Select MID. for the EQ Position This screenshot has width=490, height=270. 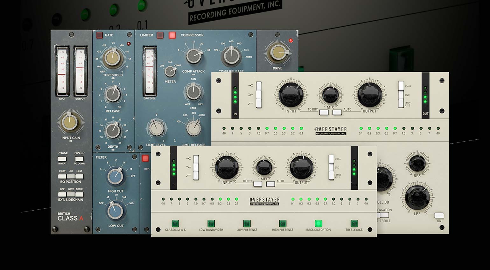(70, 176)
